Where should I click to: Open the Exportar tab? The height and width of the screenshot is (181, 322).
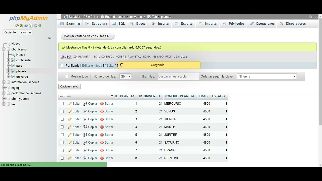click(x=184, y=24)
